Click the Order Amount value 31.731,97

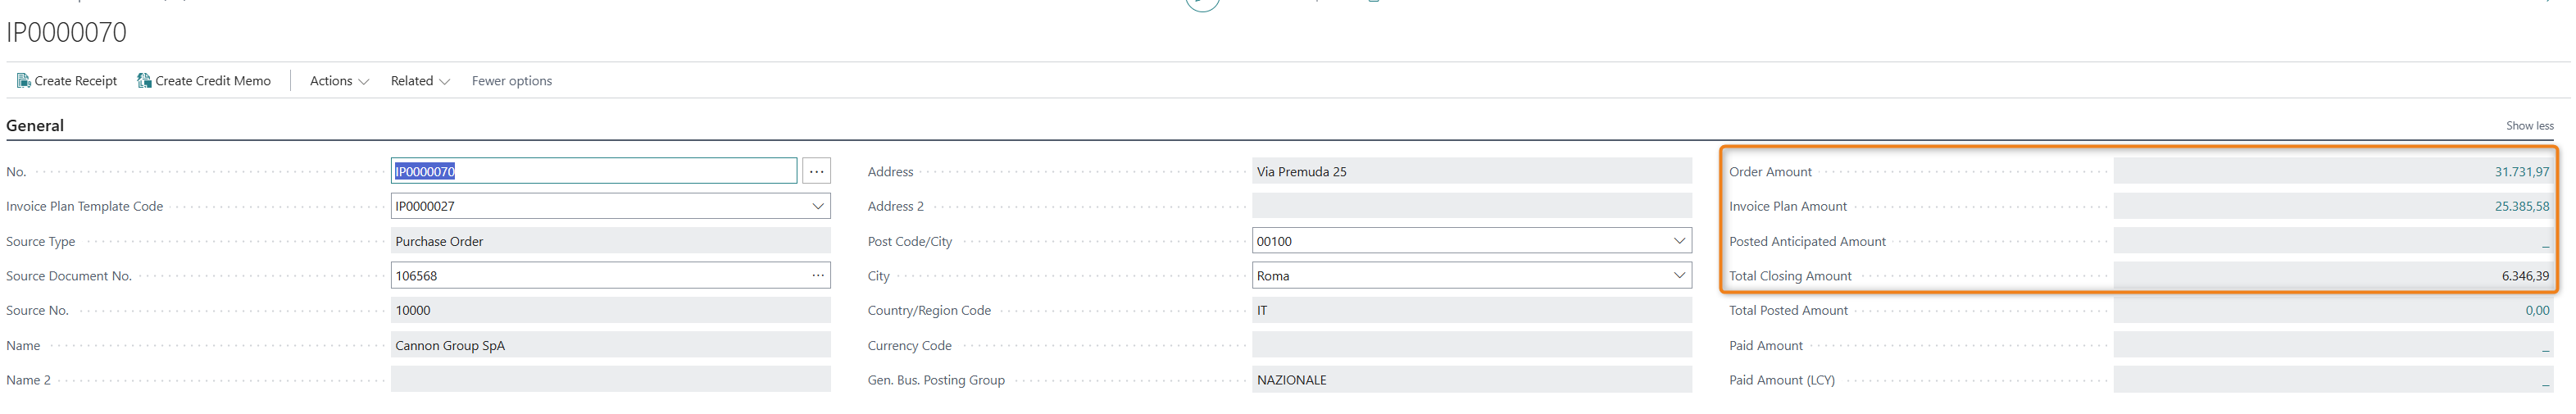(2520, 172)
